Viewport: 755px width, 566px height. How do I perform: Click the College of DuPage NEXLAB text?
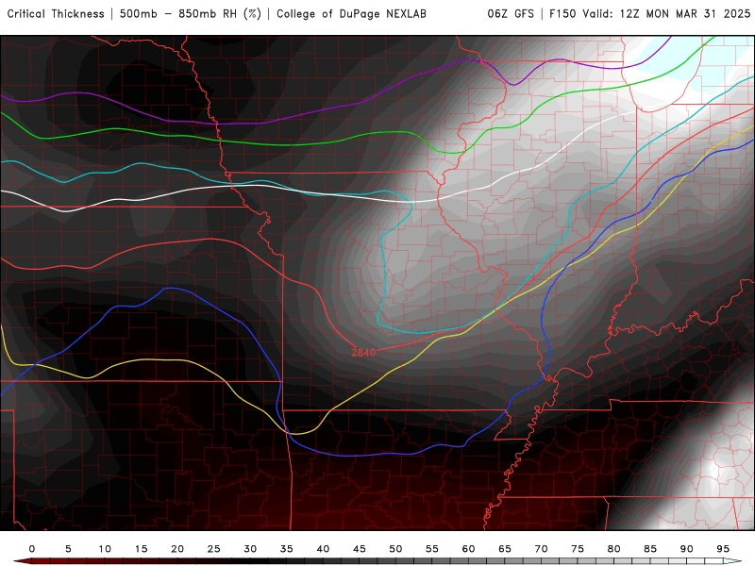point(351,14)
